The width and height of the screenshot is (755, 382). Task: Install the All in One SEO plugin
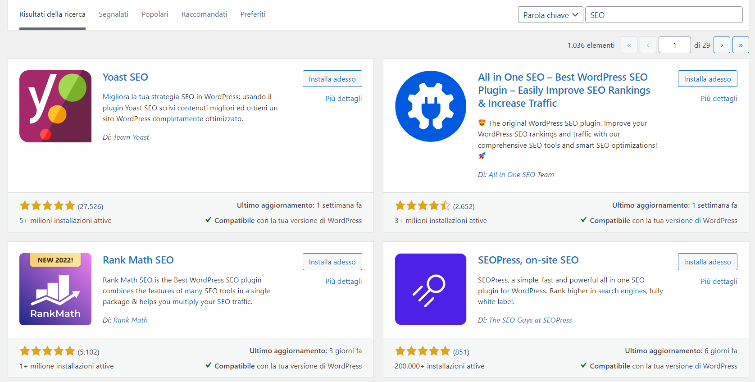(707, 79)
